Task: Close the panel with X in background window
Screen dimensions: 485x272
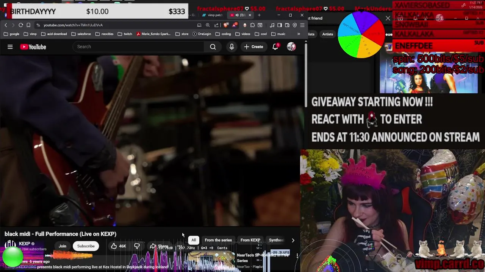Action: (x=388, y=18)
